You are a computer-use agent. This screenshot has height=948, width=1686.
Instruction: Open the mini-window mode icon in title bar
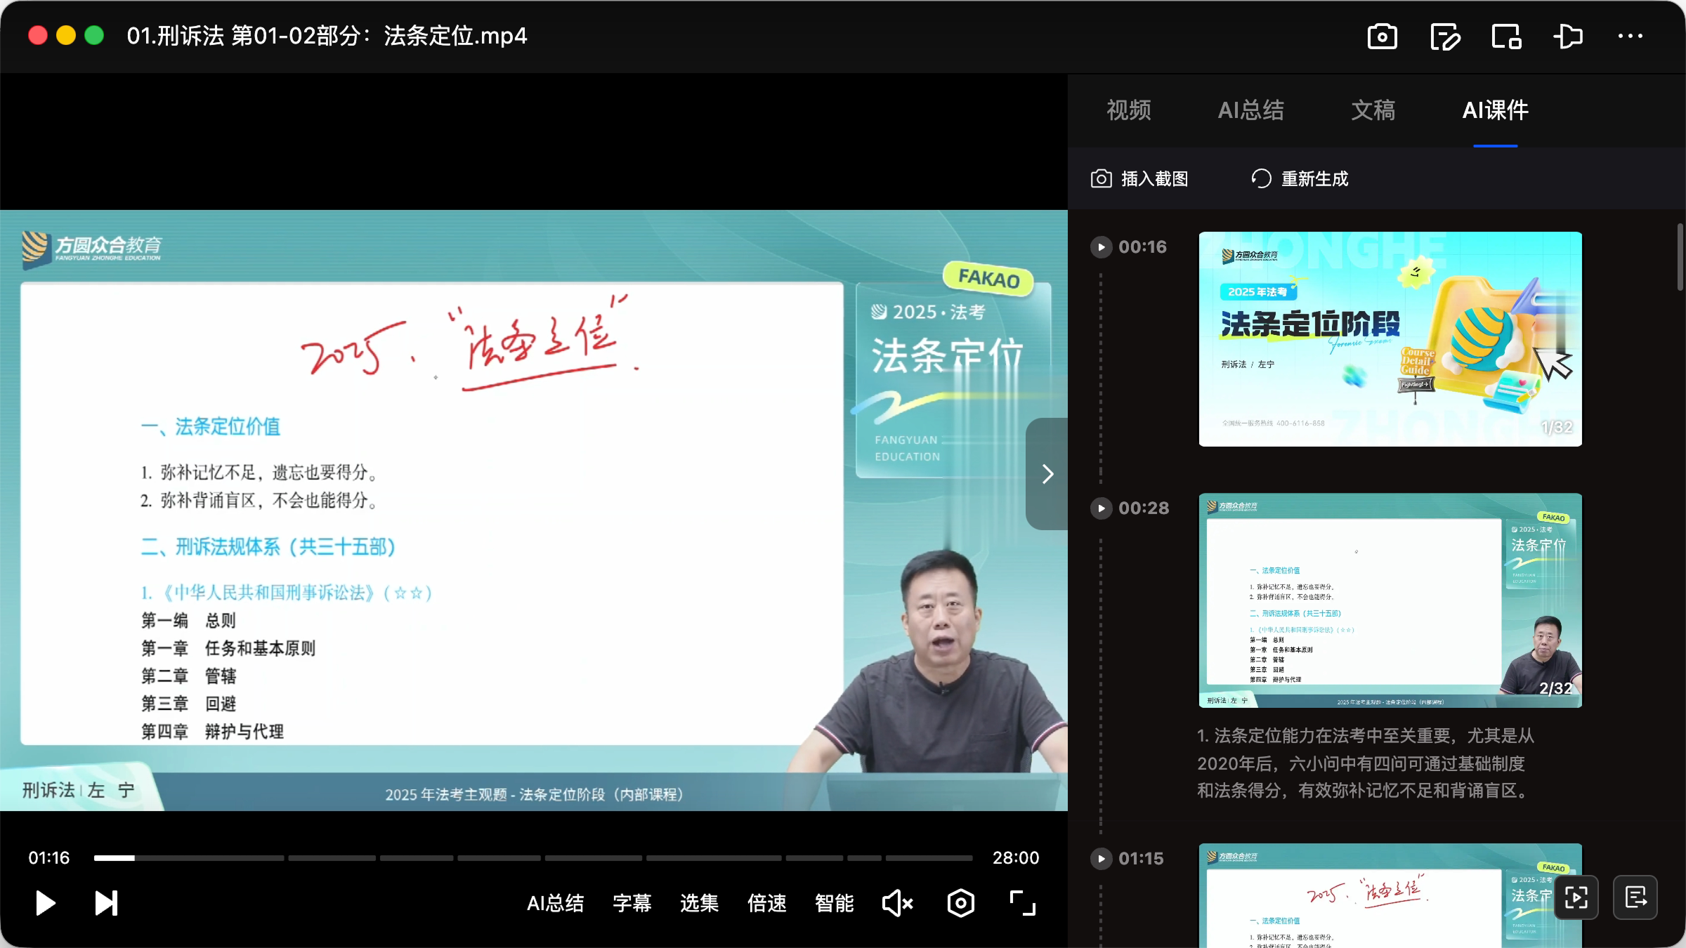pos(1506,37)
